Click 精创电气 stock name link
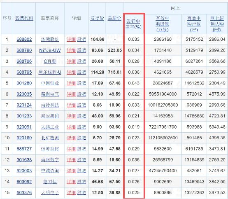Viewport: 228px width, 199px height. click(50, 94)
